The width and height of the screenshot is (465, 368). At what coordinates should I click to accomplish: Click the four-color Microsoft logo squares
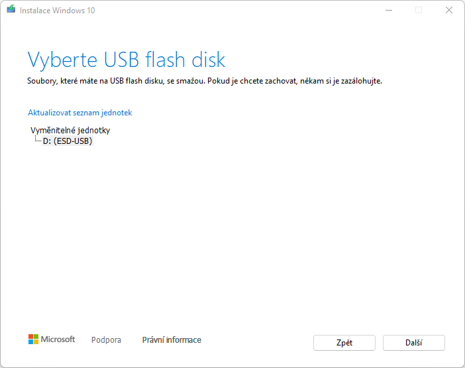click(33, 339)
